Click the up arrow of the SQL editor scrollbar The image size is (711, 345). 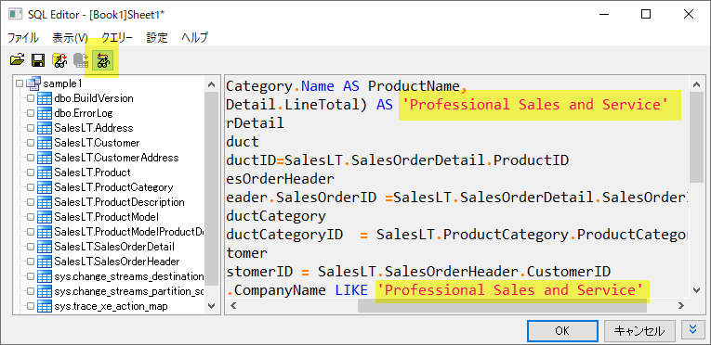(x=696, y=83)
